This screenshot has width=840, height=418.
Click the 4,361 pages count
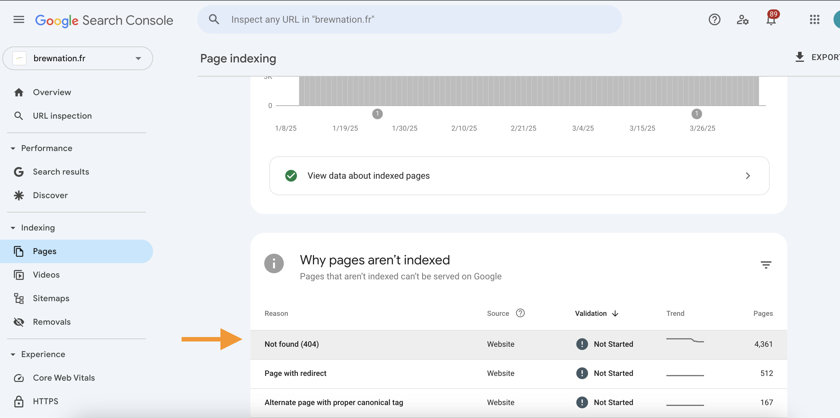tap(763, 344)
